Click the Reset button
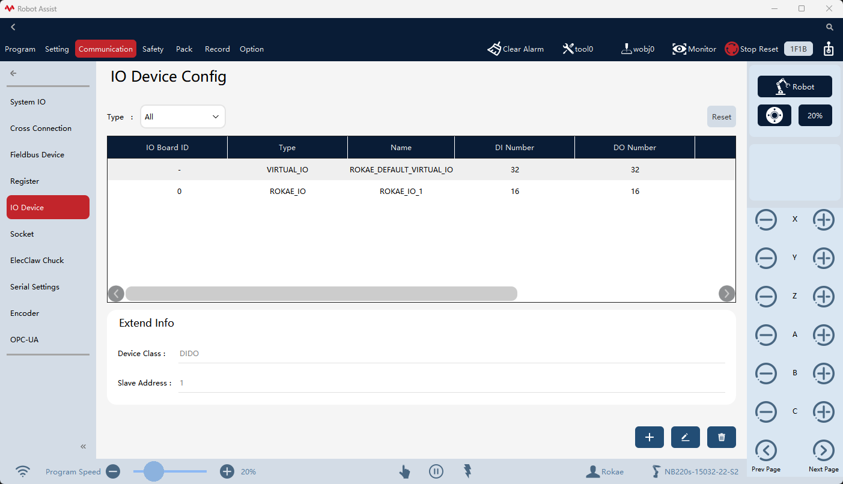Viewport: 843px width, 484px height. point(722,116)
